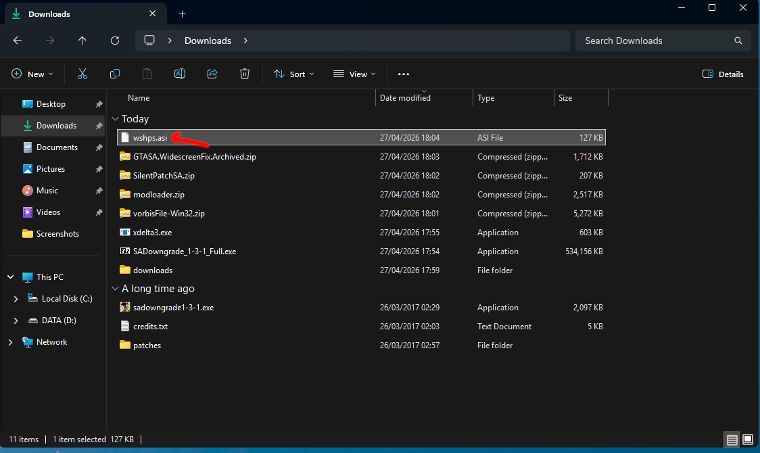
Task: Click Downloads in the address breadcrumb
Action: tap(208, 41)
